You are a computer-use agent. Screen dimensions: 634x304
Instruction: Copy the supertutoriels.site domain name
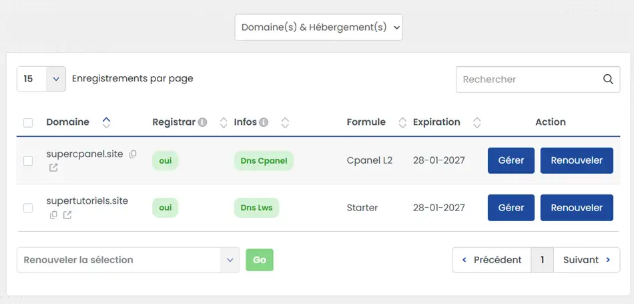(x=53, y=215)
